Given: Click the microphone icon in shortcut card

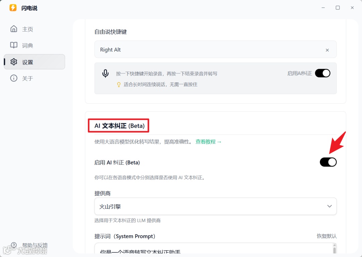Looking at the screenshot, I should (105, 74).
